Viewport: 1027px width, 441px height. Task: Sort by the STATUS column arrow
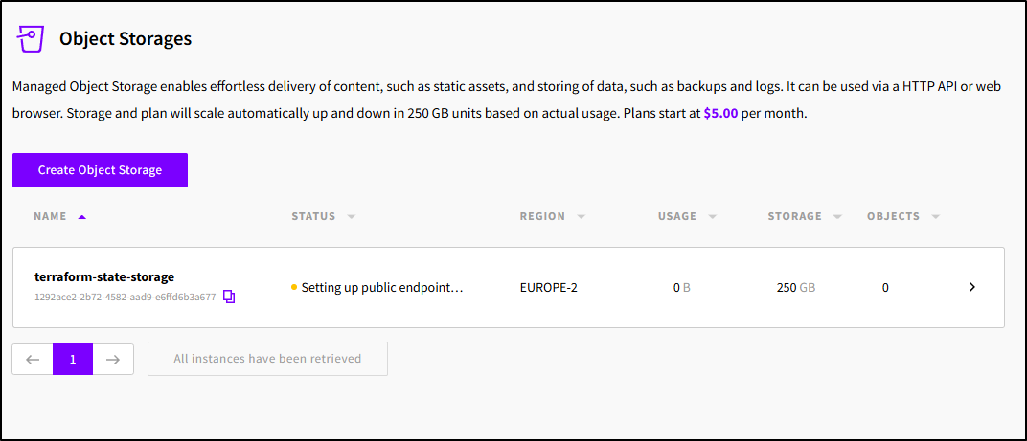pos(352,217)
